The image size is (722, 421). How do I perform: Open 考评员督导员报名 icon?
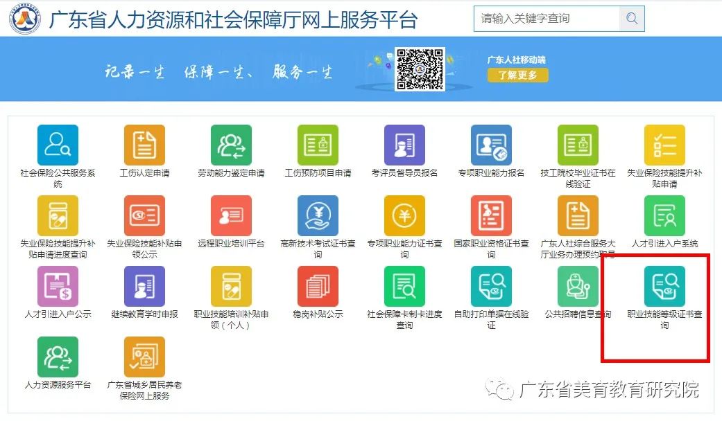(x=404, y=145)
